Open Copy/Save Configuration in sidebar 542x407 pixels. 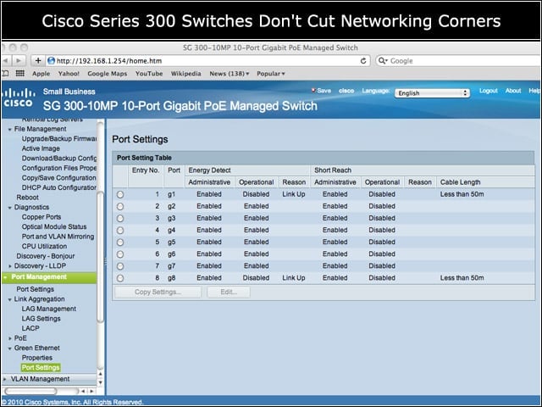pyautogui.click(x=58, y=178)
